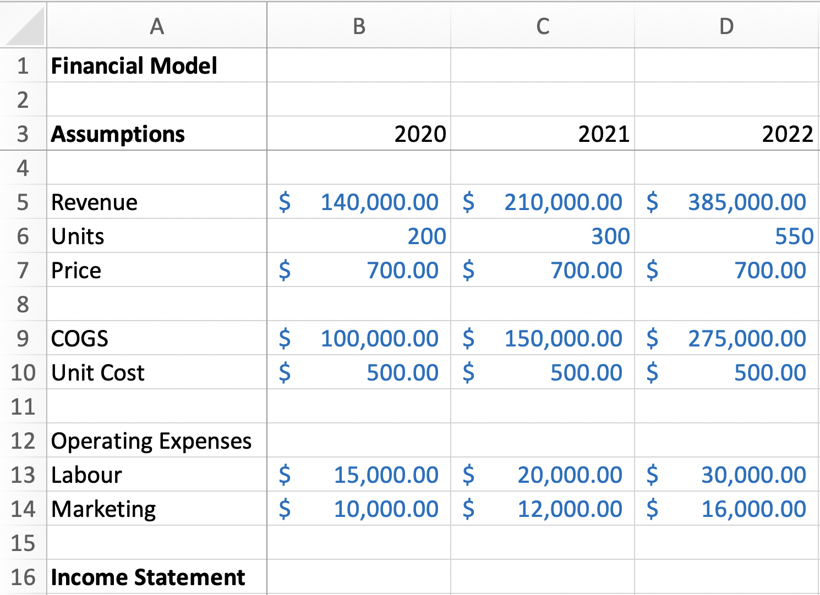Select row 9 by its row number
820x595 pixels.
(x=24, y=338)
